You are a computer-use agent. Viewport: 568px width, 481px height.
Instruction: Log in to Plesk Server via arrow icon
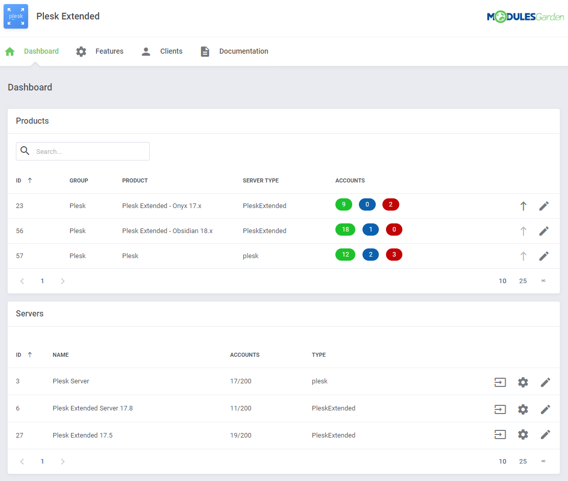pyautogui.click(x=500, y=382)
